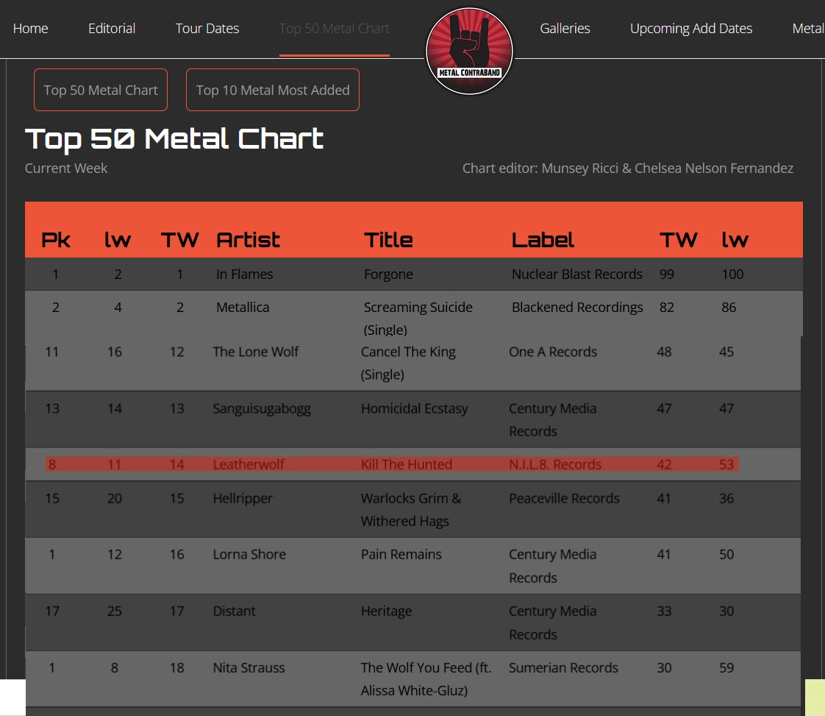Viewport: 825px width, 716px height.
Task: Select The Lone Wolf artist cell
Action: (256, 352)
